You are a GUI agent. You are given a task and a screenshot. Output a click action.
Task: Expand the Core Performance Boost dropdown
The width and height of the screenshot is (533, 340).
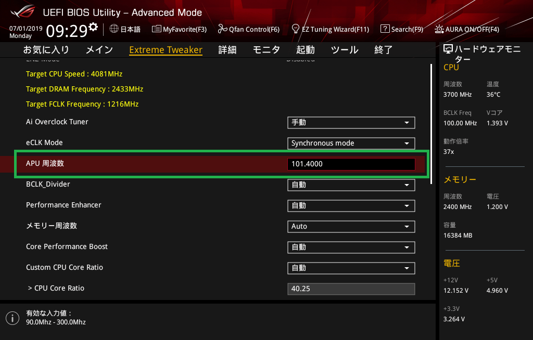(x=351, y=247)
